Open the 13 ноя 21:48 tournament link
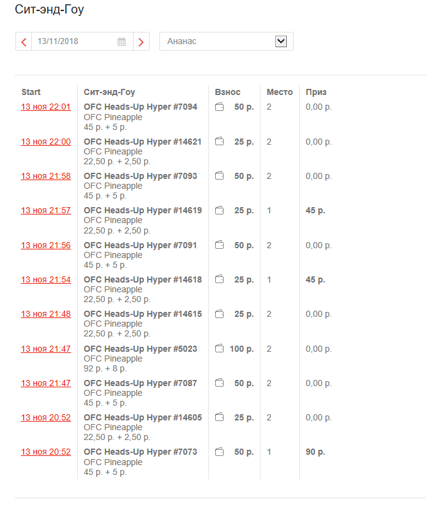Image resolution: width=426 pixels, height=516 pixels. [46, 314]
